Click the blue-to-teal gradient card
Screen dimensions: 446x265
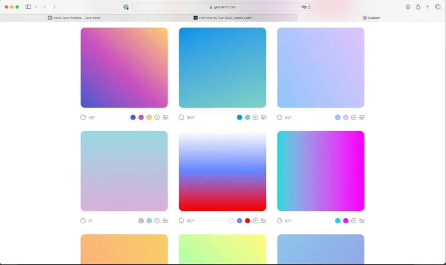pos(222,68)
